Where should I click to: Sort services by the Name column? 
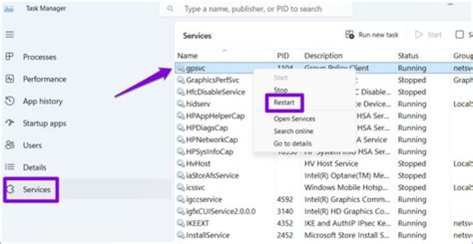(x=187, y=56)
